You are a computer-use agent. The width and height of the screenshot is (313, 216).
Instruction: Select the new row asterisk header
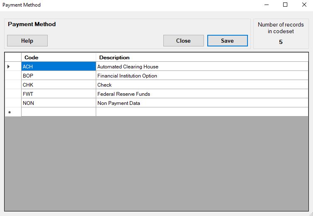pos(13,112)
